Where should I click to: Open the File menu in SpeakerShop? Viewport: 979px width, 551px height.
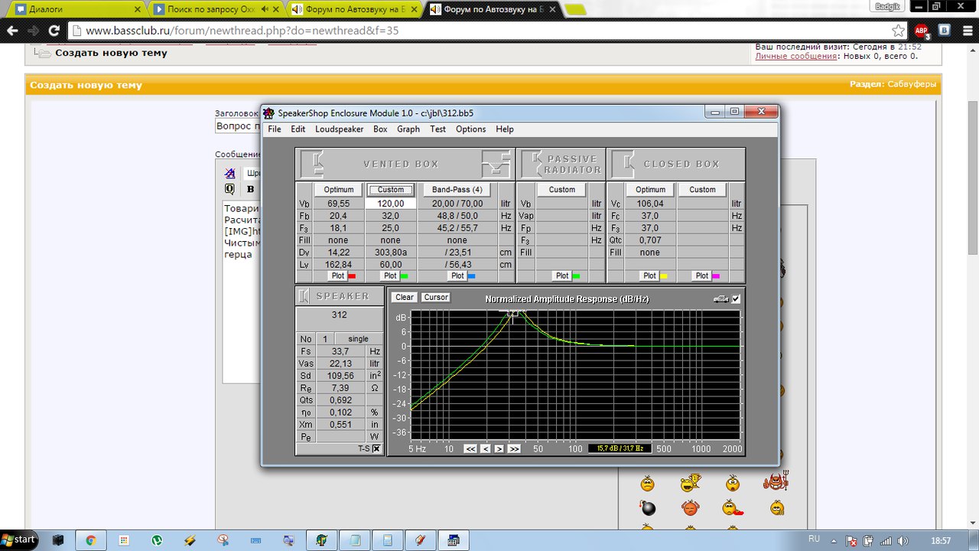tap(275, 129)
